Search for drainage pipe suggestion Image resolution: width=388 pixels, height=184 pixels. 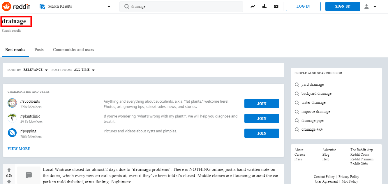coord(313,121)
